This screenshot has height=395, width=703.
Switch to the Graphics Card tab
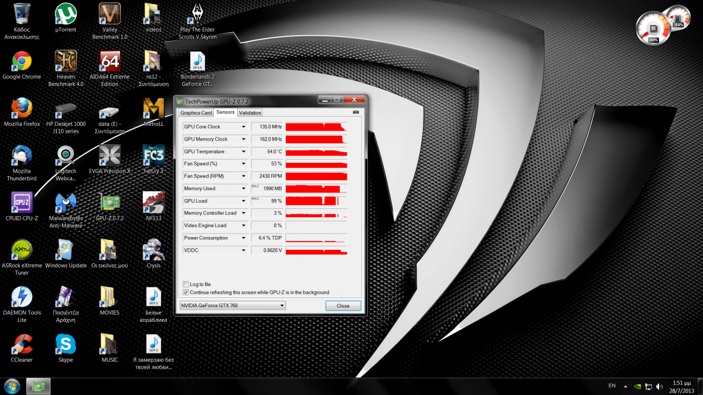tap(196, 113)
